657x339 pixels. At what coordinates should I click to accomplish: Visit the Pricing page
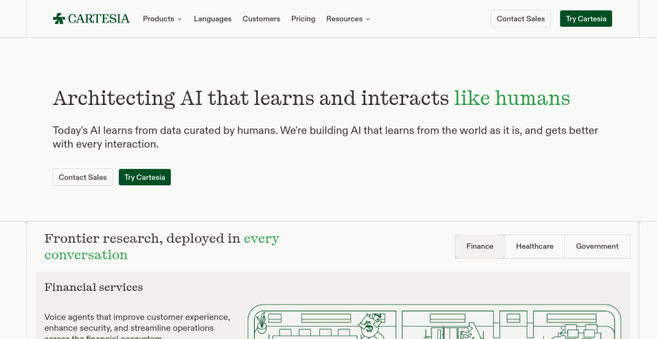(303, 19)
